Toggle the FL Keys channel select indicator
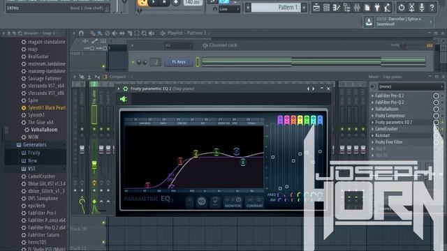This screenshot has width=447, height=251. [x=197, y=62]
